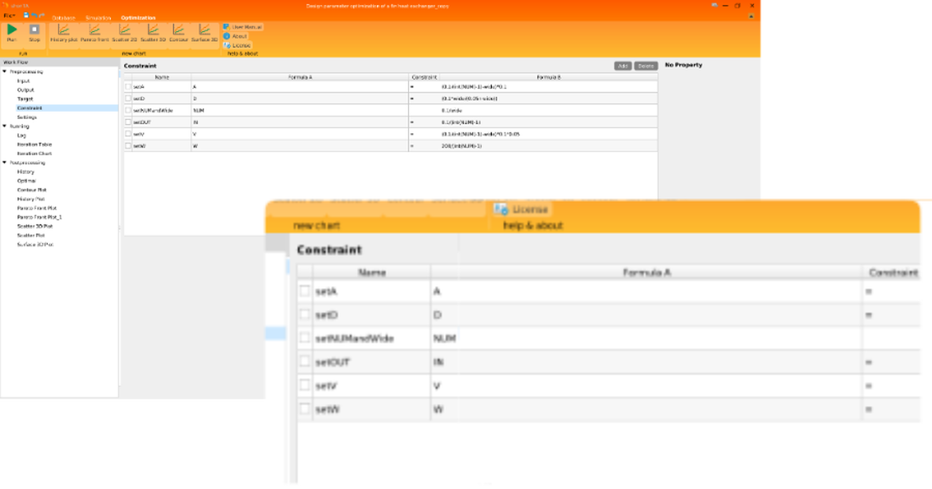Screen dimensions: 932x489
Task: Click the Pareto front chart icon
Action: pyautogui.click(x=94, y=30)
